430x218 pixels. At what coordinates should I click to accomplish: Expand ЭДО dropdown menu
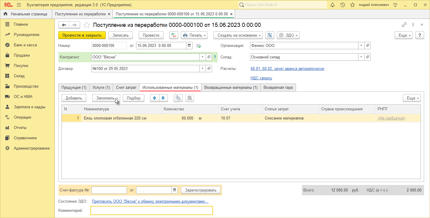click(288, 35)
